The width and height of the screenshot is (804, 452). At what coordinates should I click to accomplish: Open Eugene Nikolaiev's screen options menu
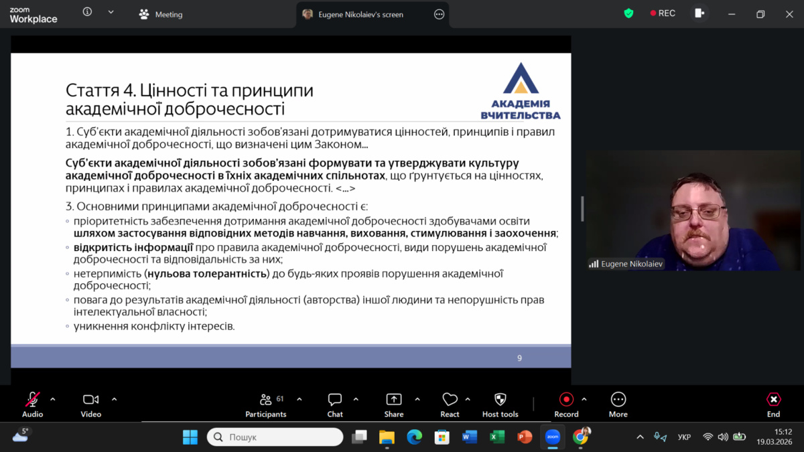coord(440,14)
